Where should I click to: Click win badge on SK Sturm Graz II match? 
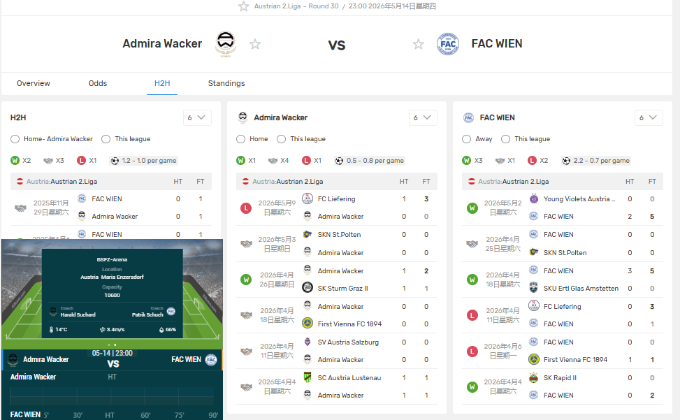pos(246,280)
